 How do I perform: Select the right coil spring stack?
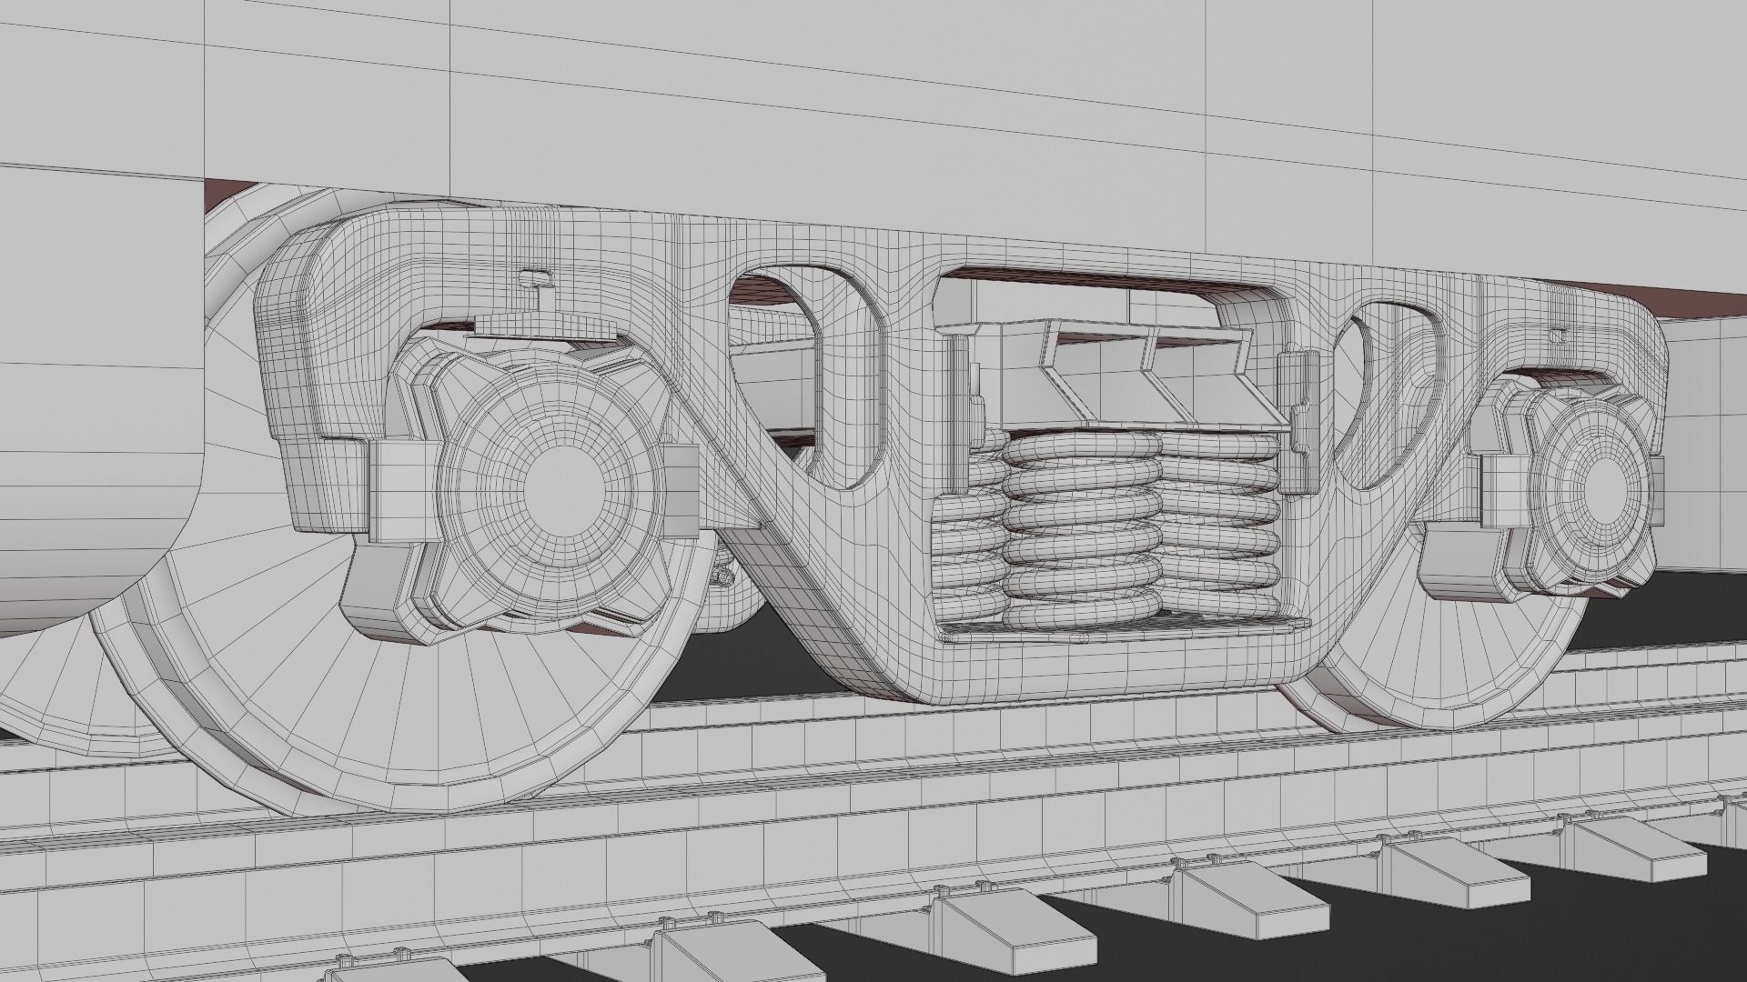(x=1219, y=527)
